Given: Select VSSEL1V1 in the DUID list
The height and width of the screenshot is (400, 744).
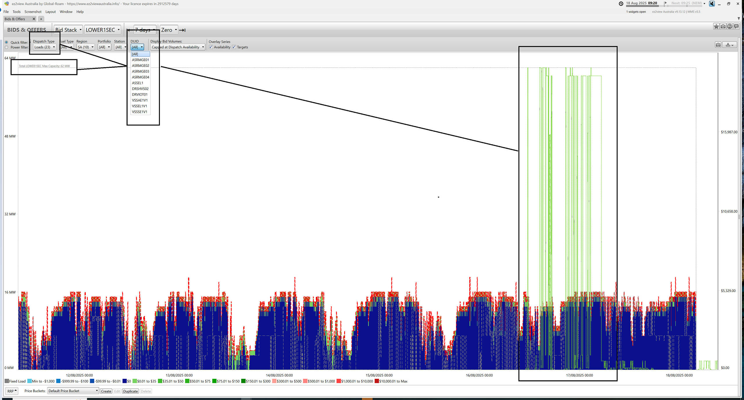Looking at the screenshot, I should (x=140, y=106).
